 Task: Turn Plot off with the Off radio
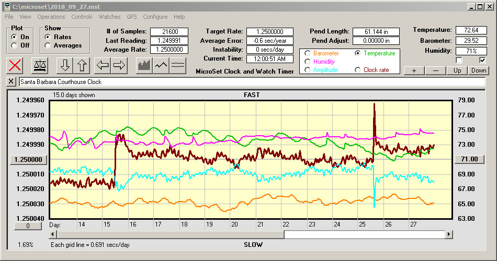click(x=14, y=45)
